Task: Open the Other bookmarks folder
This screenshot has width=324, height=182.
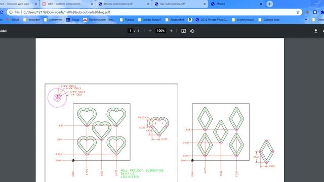Action: tap(318, 20)
